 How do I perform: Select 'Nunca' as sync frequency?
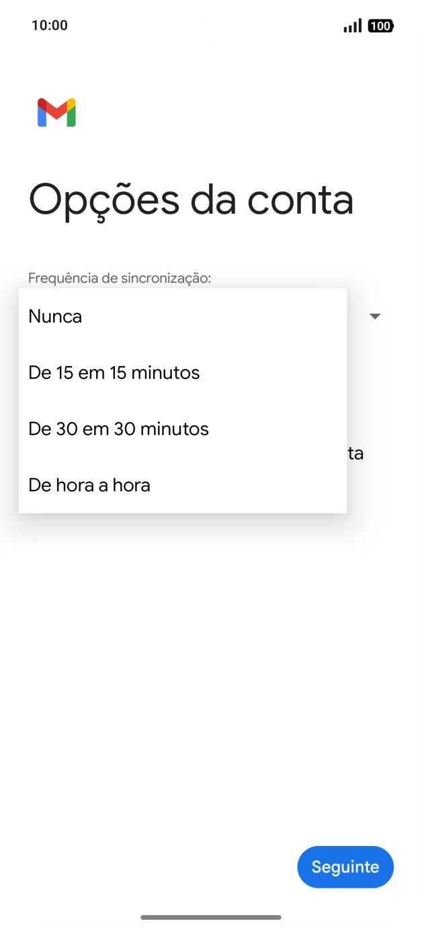pos(55,316)
